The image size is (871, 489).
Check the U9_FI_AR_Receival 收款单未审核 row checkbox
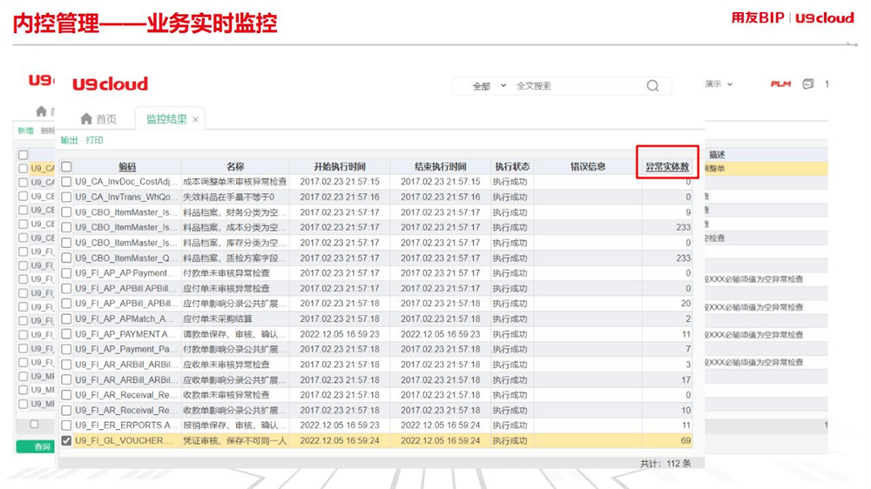66,395
